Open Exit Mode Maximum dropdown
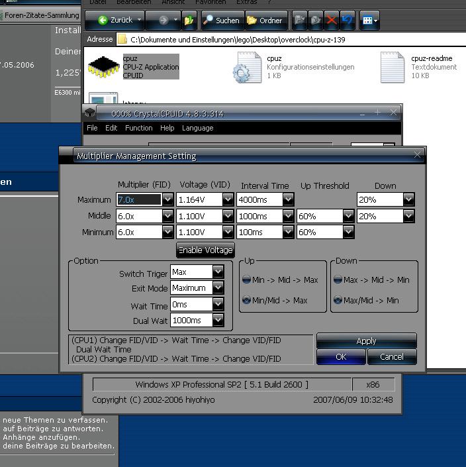The height and width of the screenshot is (467, 466). tap(218, 287)
